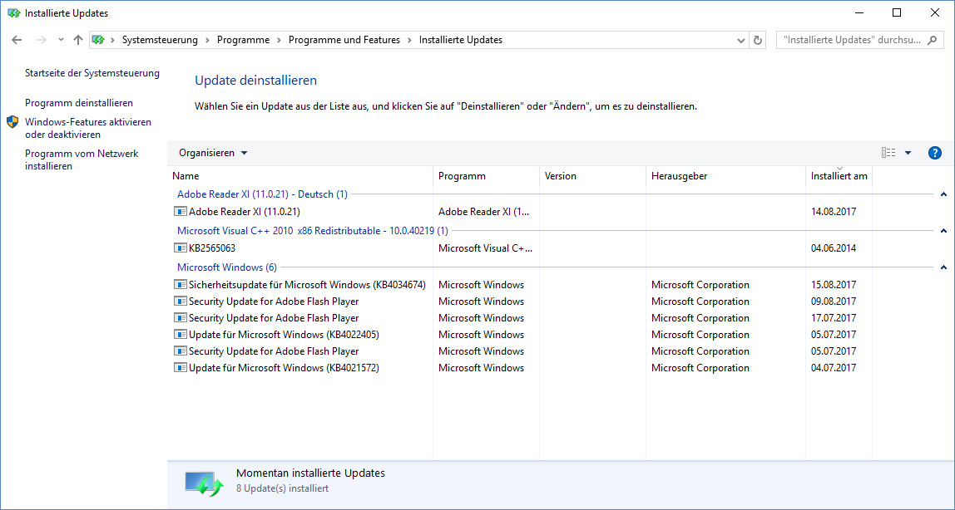Viewport: 955px width, 510px height.
Task: Click the date 14.08.2017 cell
Action: point(834,212)
